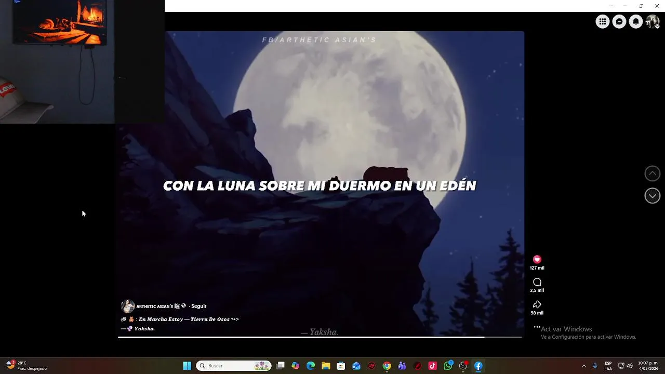This screenshot has height=374, width=665.
Task: Follow the page with Seguir
Action: tap(198, 306)
